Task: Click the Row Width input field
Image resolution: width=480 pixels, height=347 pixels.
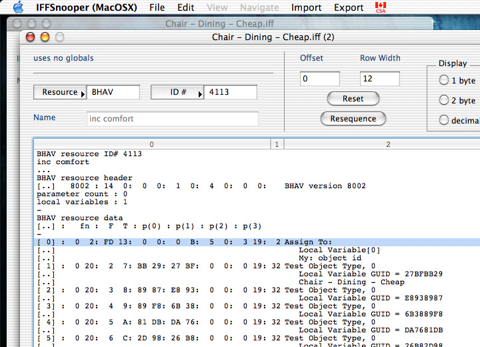Action: 379,79
